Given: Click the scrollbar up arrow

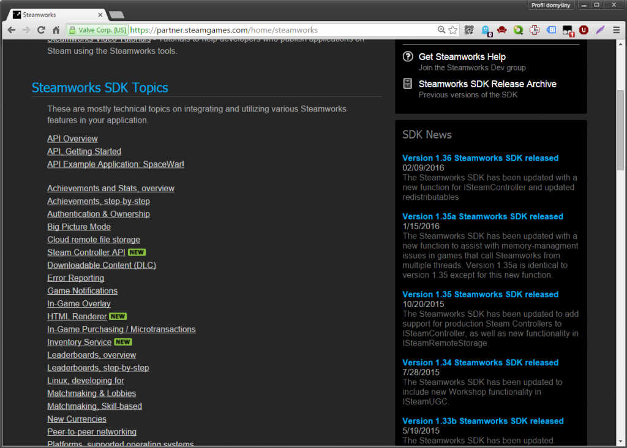Looking at the screenshot, I should 620,44.
